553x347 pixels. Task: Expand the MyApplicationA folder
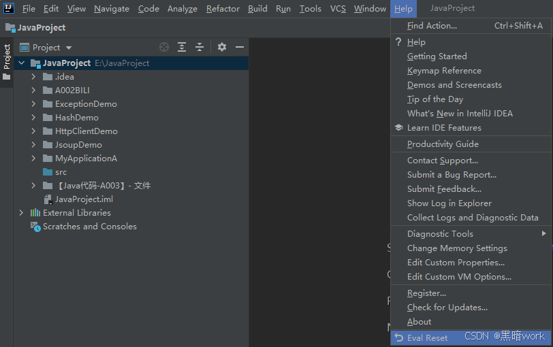(x=33, y=158)
